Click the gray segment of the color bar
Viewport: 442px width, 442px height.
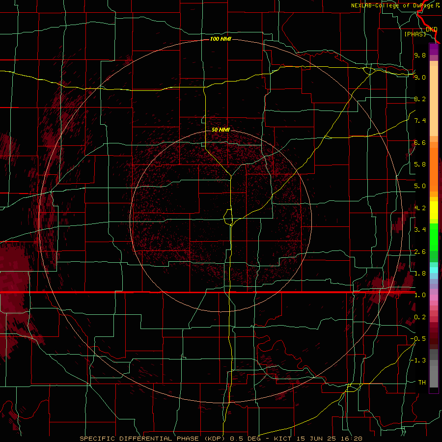[434, 369]
